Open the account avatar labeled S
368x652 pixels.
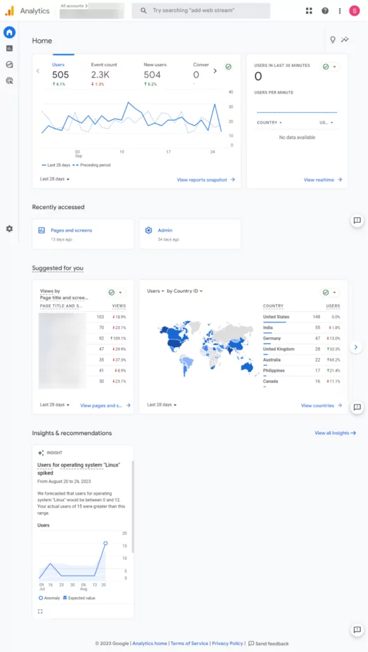click(x=354, y=11)
